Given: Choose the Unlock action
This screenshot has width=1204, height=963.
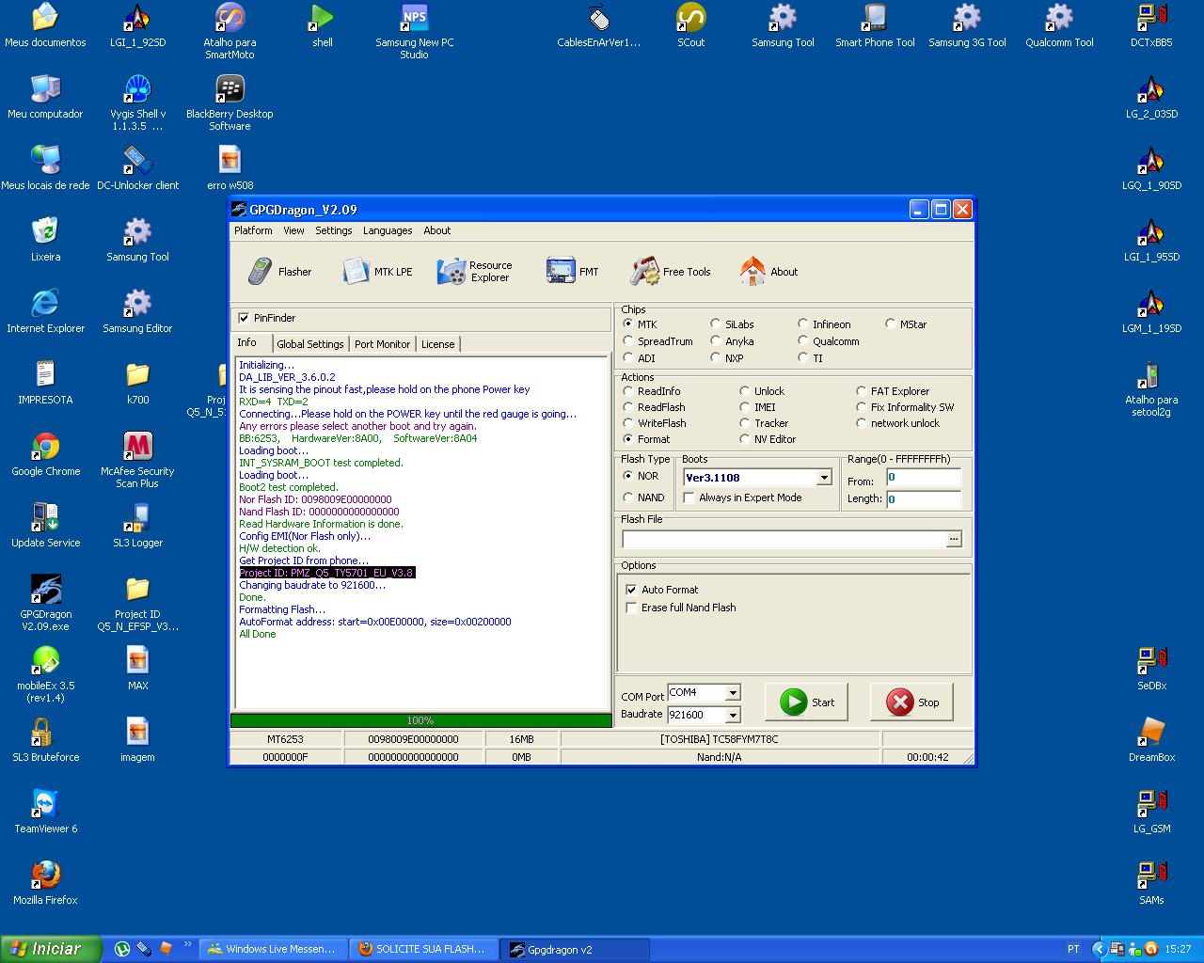Looking at the screenshot, I should pyautogui.click(x=745, y=391).
